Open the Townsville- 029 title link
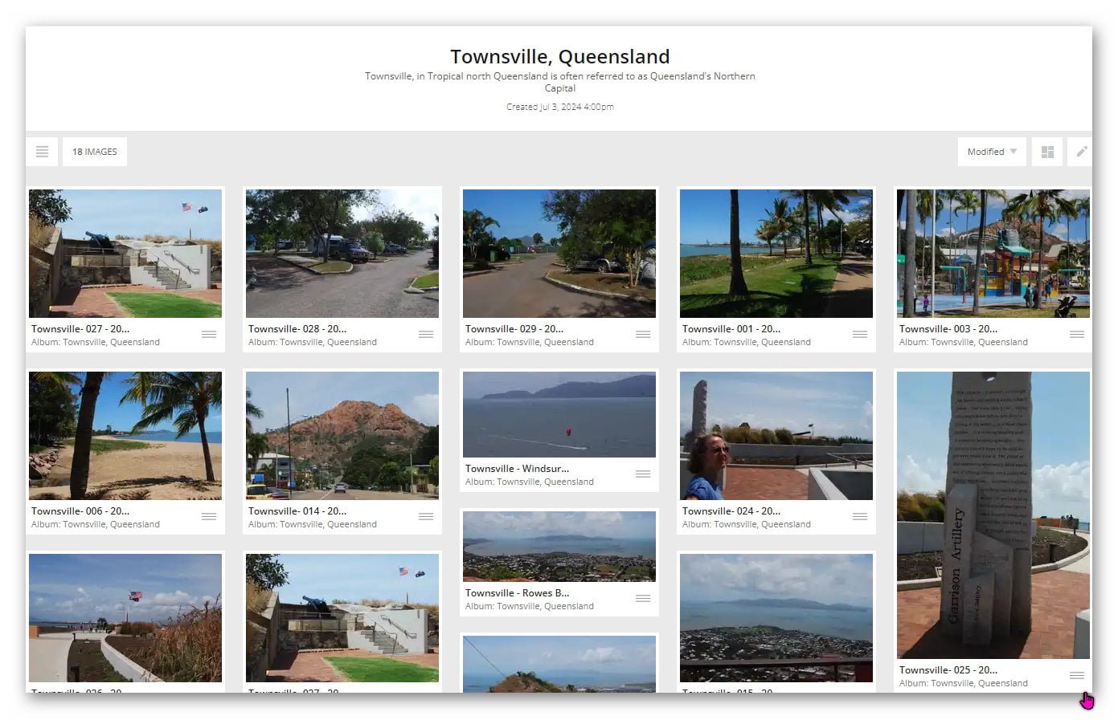This screenshot has height=720, width=1118. point(514,329)
